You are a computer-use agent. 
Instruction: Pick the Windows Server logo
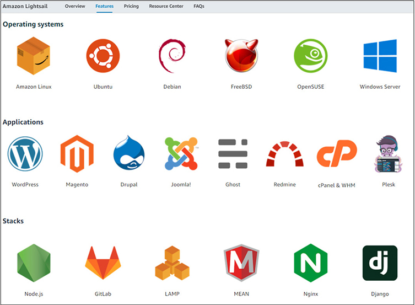click(380, 56)
